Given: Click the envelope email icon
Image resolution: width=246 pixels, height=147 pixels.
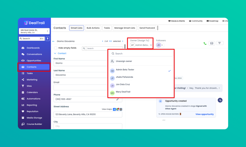Looking at the screenshot, I should [212, 43].
